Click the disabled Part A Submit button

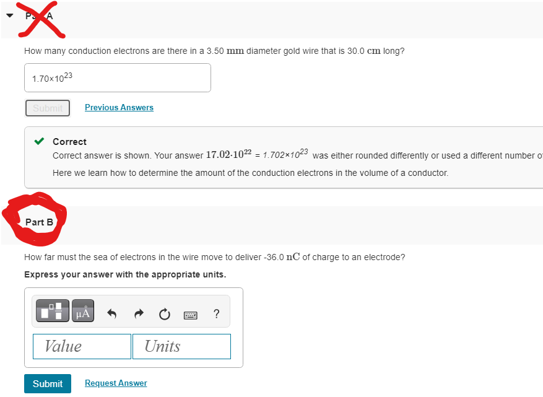pos(48,108)
